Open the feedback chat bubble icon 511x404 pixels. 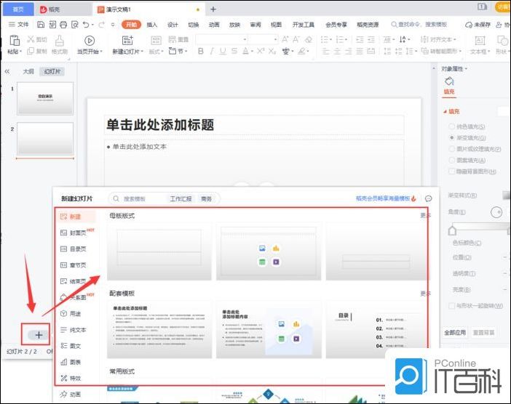429,198
